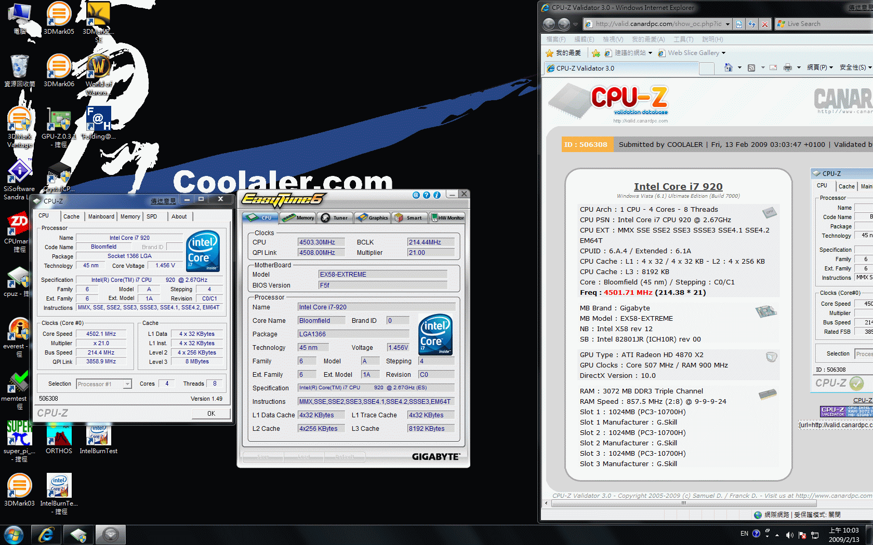Open the Windows Start menu
This screenshot has width=873, height=545.
click(14, 535)
